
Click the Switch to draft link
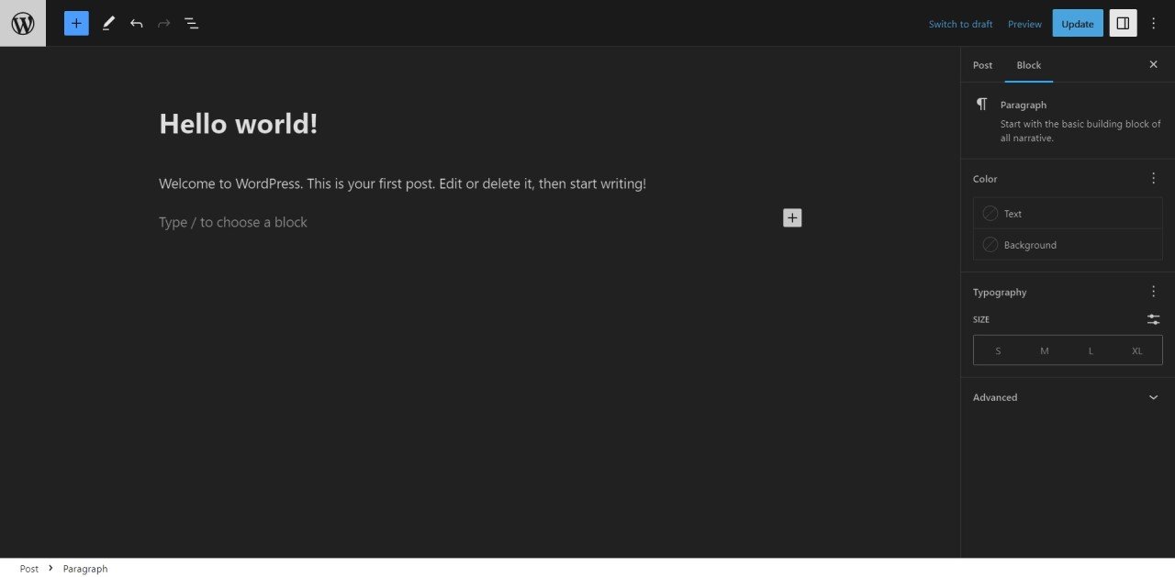coord(960,23)
